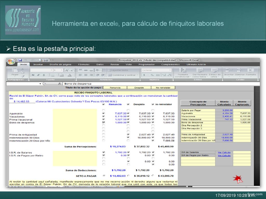Click the decrease indent icon
Viewport: 266px width, 199px height.
[97, 75]
